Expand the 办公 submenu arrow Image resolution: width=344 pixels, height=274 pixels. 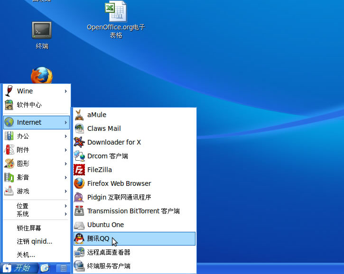pos(66,137)
